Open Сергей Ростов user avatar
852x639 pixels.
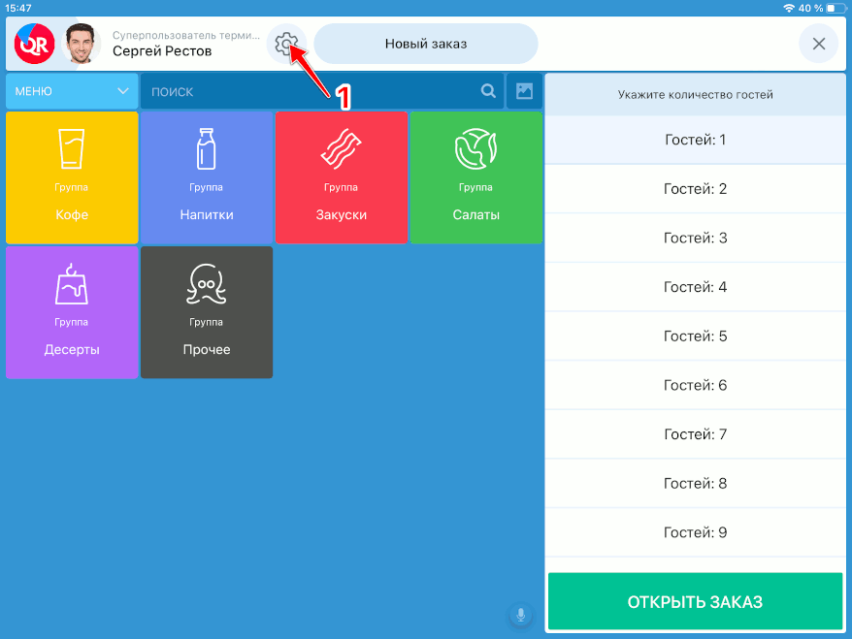[81, 44]
